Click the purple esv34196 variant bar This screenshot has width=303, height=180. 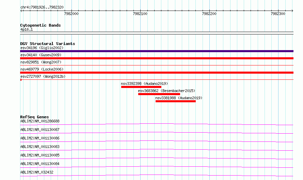(157, 51)
